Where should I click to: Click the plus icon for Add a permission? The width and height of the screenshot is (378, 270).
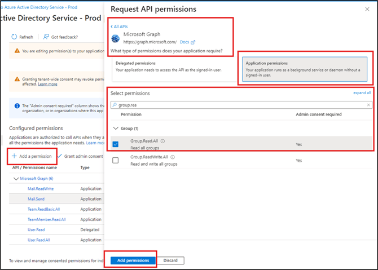pyautogui.click(x=15, y=156)
